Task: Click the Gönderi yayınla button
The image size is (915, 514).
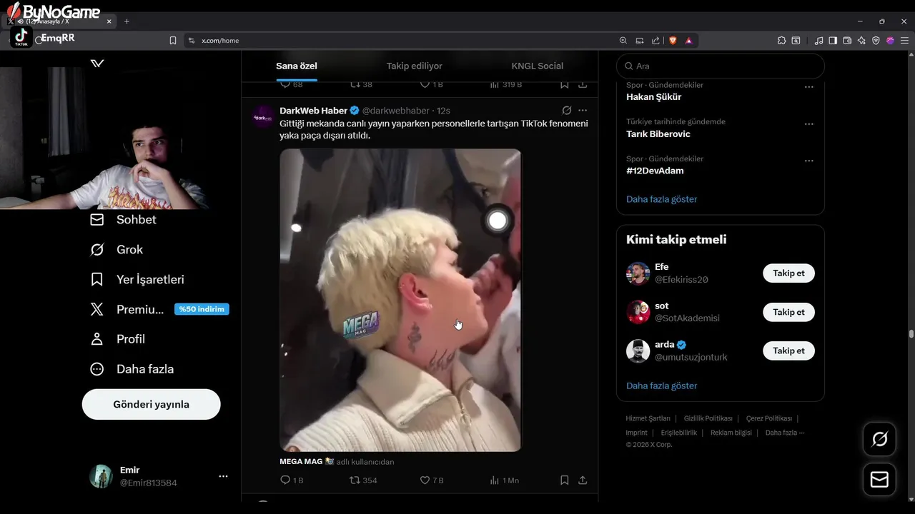Action: coord(152,404)
